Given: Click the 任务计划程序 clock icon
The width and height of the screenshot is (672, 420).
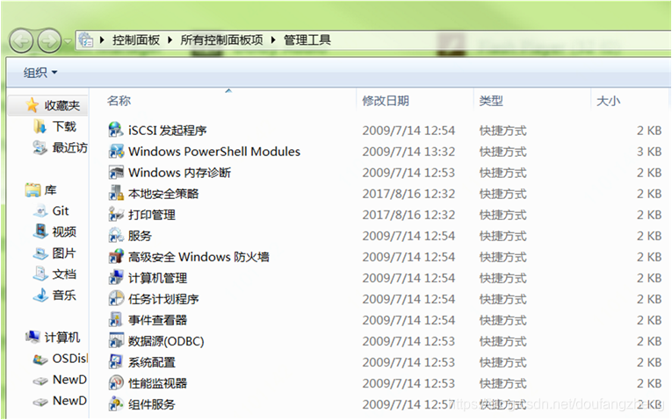Looking at the screenshot, I should tap(116, 298).
